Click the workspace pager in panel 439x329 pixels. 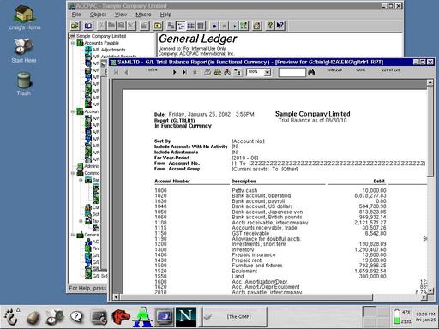click(376, 316)
